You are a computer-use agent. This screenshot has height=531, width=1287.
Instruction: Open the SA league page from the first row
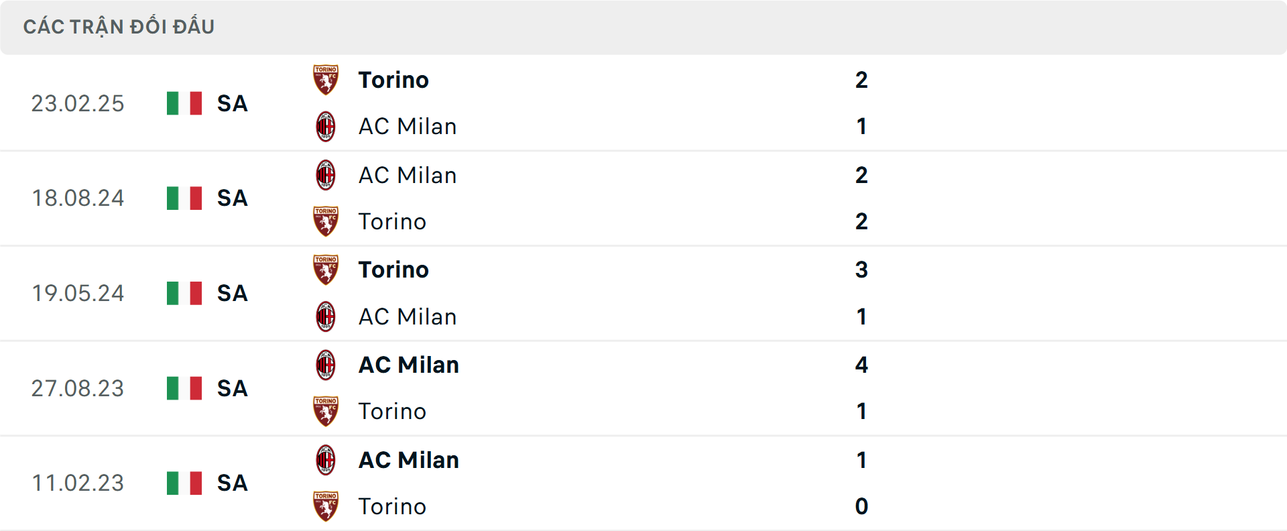[231, 103]
